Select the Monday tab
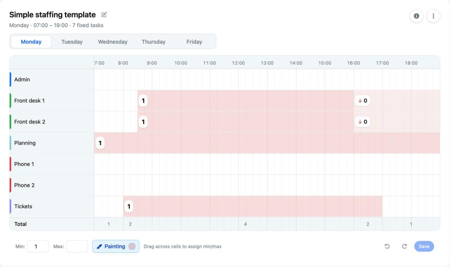This screenshot has width=450, height=267. point(31,42)
